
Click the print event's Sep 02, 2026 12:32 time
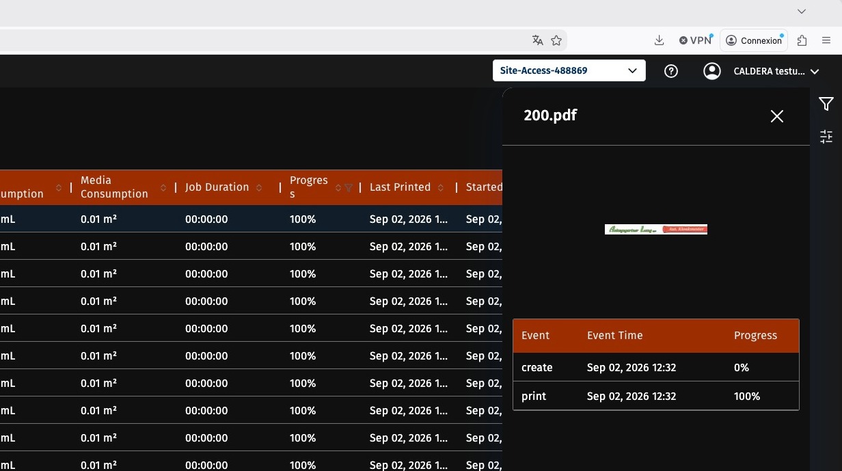click(631, 396)
